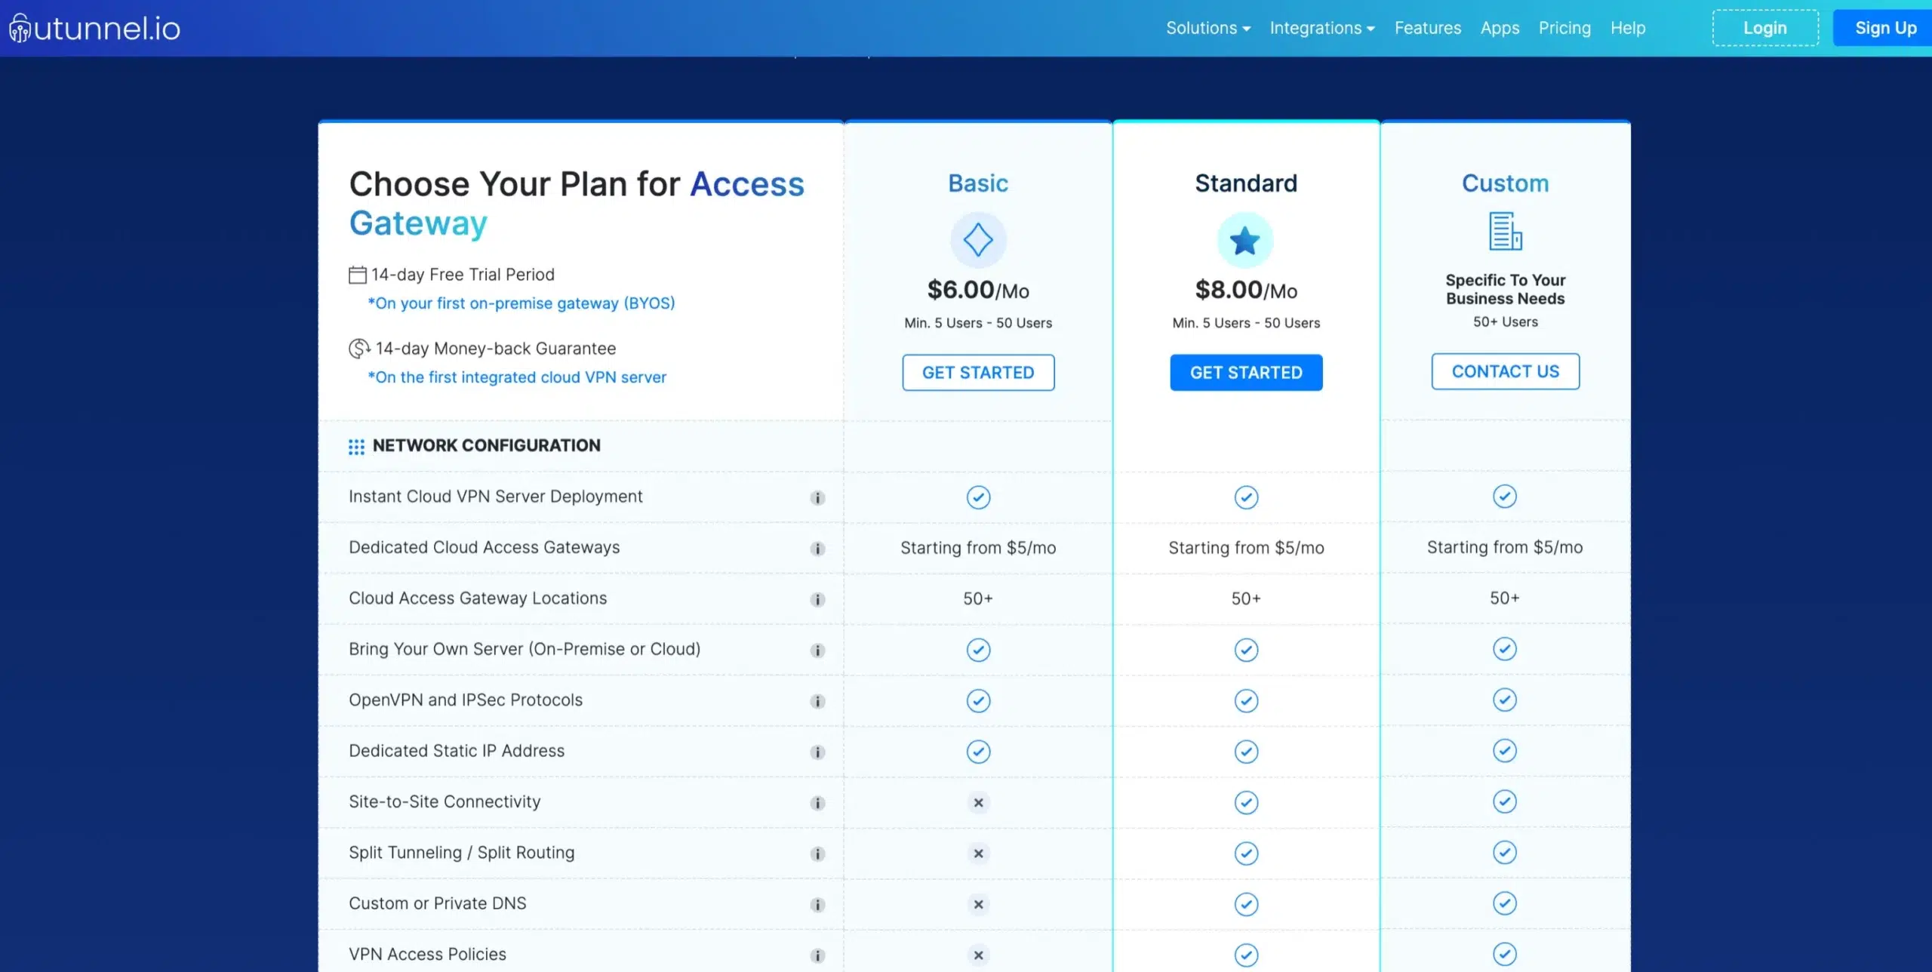Click GET STARTED under Basic plan

978,372
